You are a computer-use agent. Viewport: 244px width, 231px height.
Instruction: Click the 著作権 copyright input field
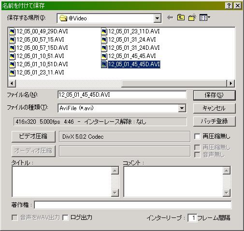tap(133, 205)
